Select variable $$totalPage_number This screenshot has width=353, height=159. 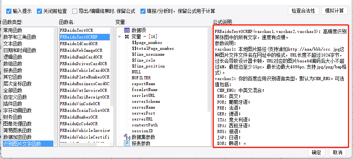click(153, 48)
